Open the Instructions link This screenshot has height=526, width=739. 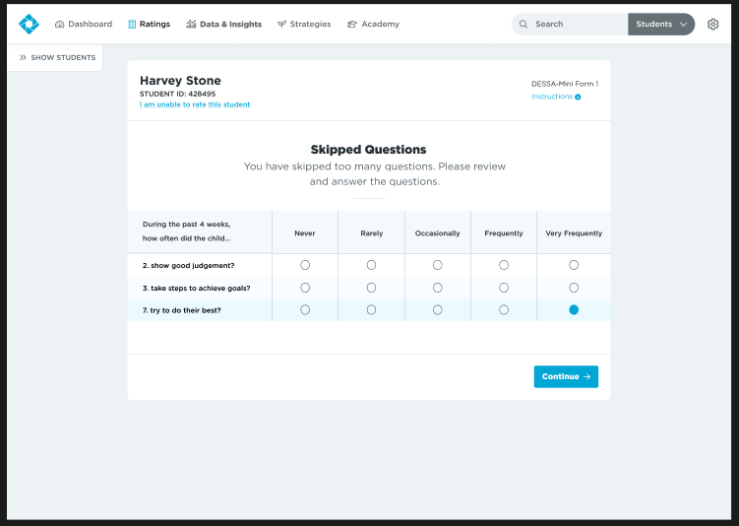pos(552,97)
